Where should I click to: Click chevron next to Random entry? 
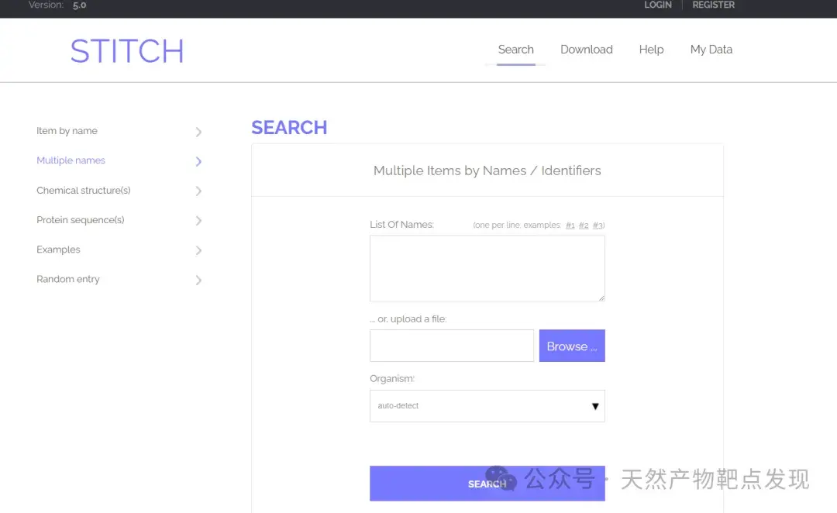pos(198,281)
